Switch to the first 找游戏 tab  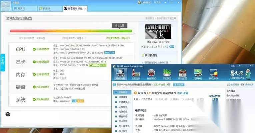[25, 8]
